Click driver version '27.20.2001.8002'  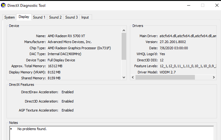click(x=173, y=42)
